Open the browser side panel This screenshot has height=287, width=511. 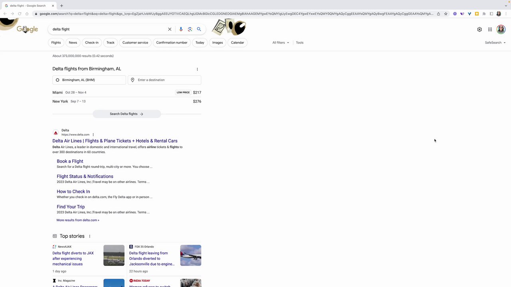pyautogui.click(x=491, y=14)
